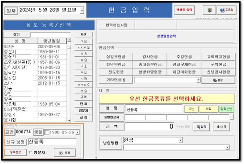
Task: Select row with birthdate 1939-05-04
Action: pyautogui.click(x=35, y=104)
